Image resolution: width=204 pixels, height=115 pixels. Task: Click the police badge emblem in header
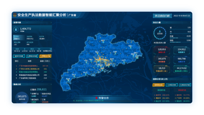[15, 15]
